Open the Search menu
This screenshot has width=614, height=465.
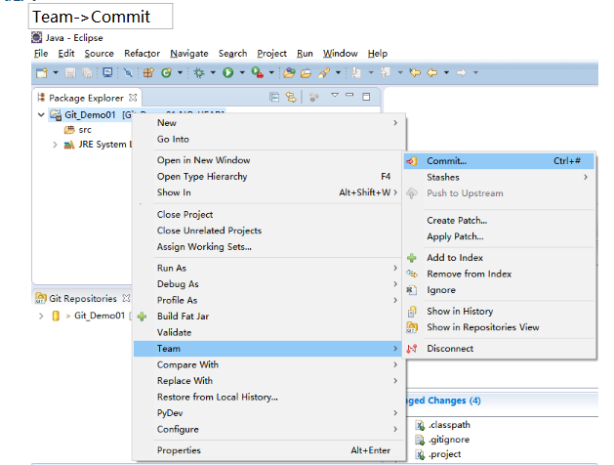[x=232, y=54]
